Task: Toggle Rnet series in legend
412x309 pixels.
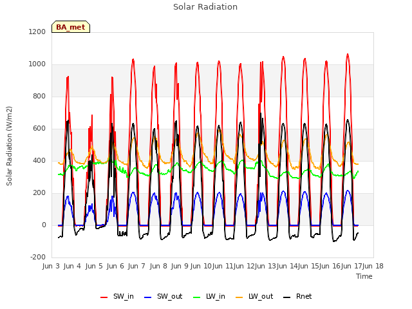Action: point(297,296)
